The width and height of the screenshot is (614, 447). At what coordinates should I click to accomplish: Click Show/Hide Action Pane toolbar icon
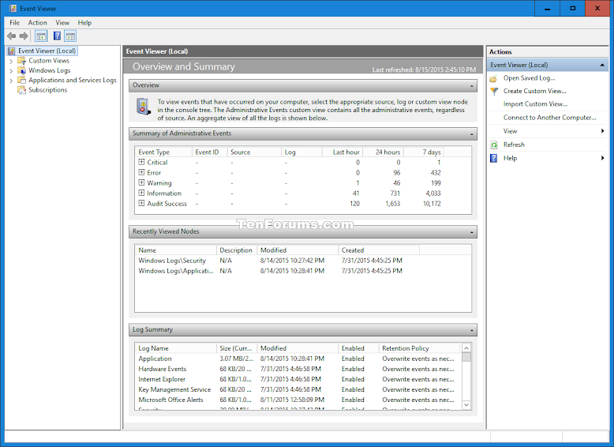pyautogui.click(x=70, y=36)
